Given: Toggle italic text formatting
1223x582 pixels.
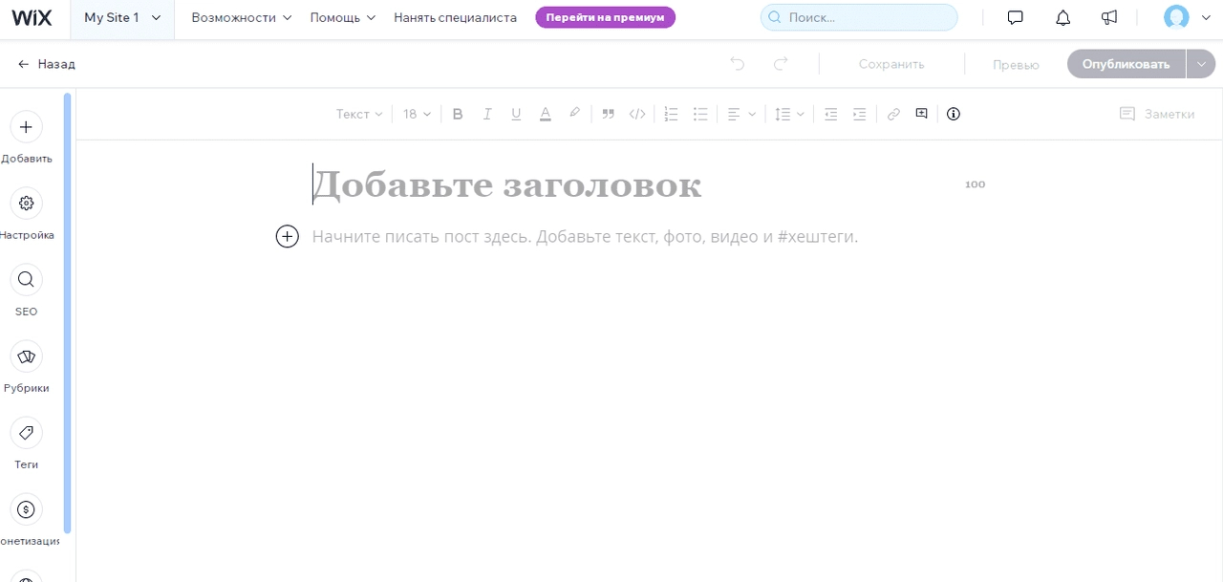Looking at the screenshot, I should [487, 114].
